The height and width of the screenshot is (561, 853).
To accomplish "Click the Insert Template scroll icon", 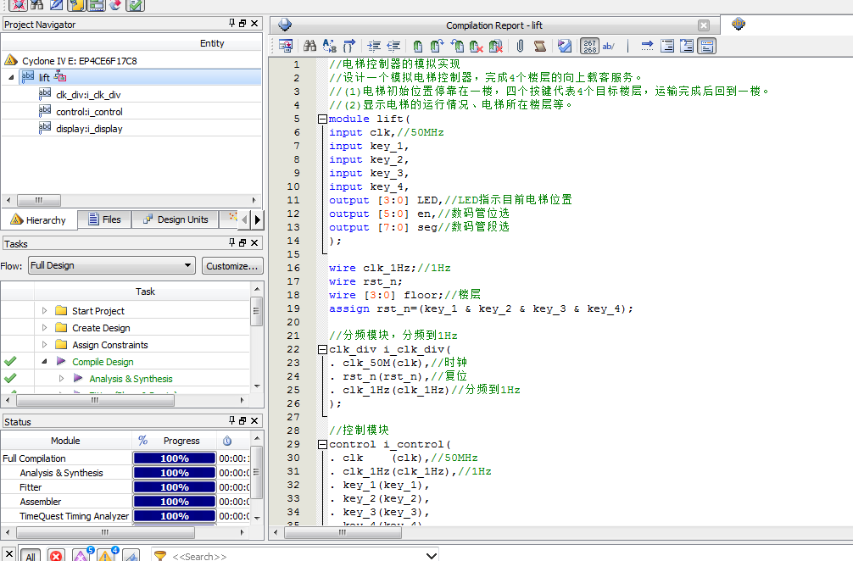I will 542,47.
